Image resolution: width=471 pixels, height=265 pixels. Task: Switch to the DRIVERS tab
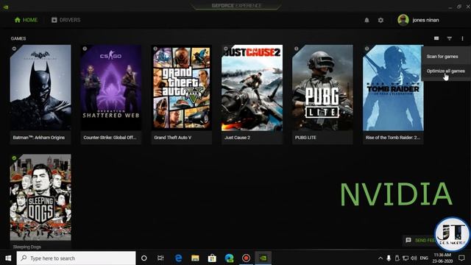point(65,20)
